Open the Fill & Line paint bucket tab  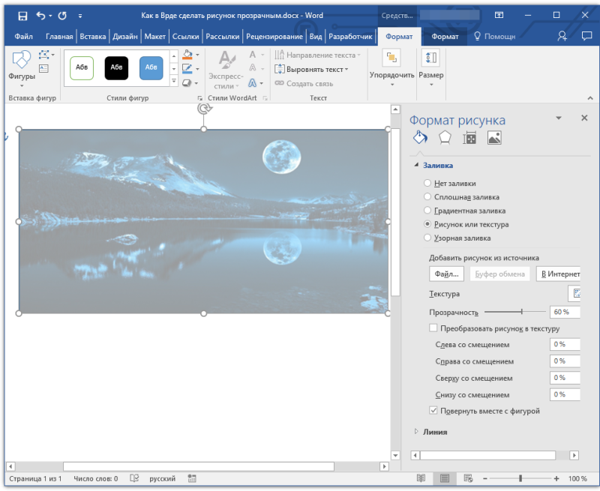click(x=420, y=138)
